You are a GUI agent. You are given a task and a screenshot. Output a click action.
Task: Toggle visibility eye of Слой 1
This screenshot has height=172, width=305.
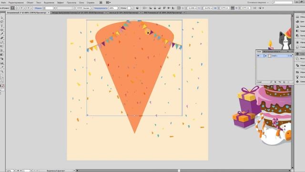tap(258, 56)
